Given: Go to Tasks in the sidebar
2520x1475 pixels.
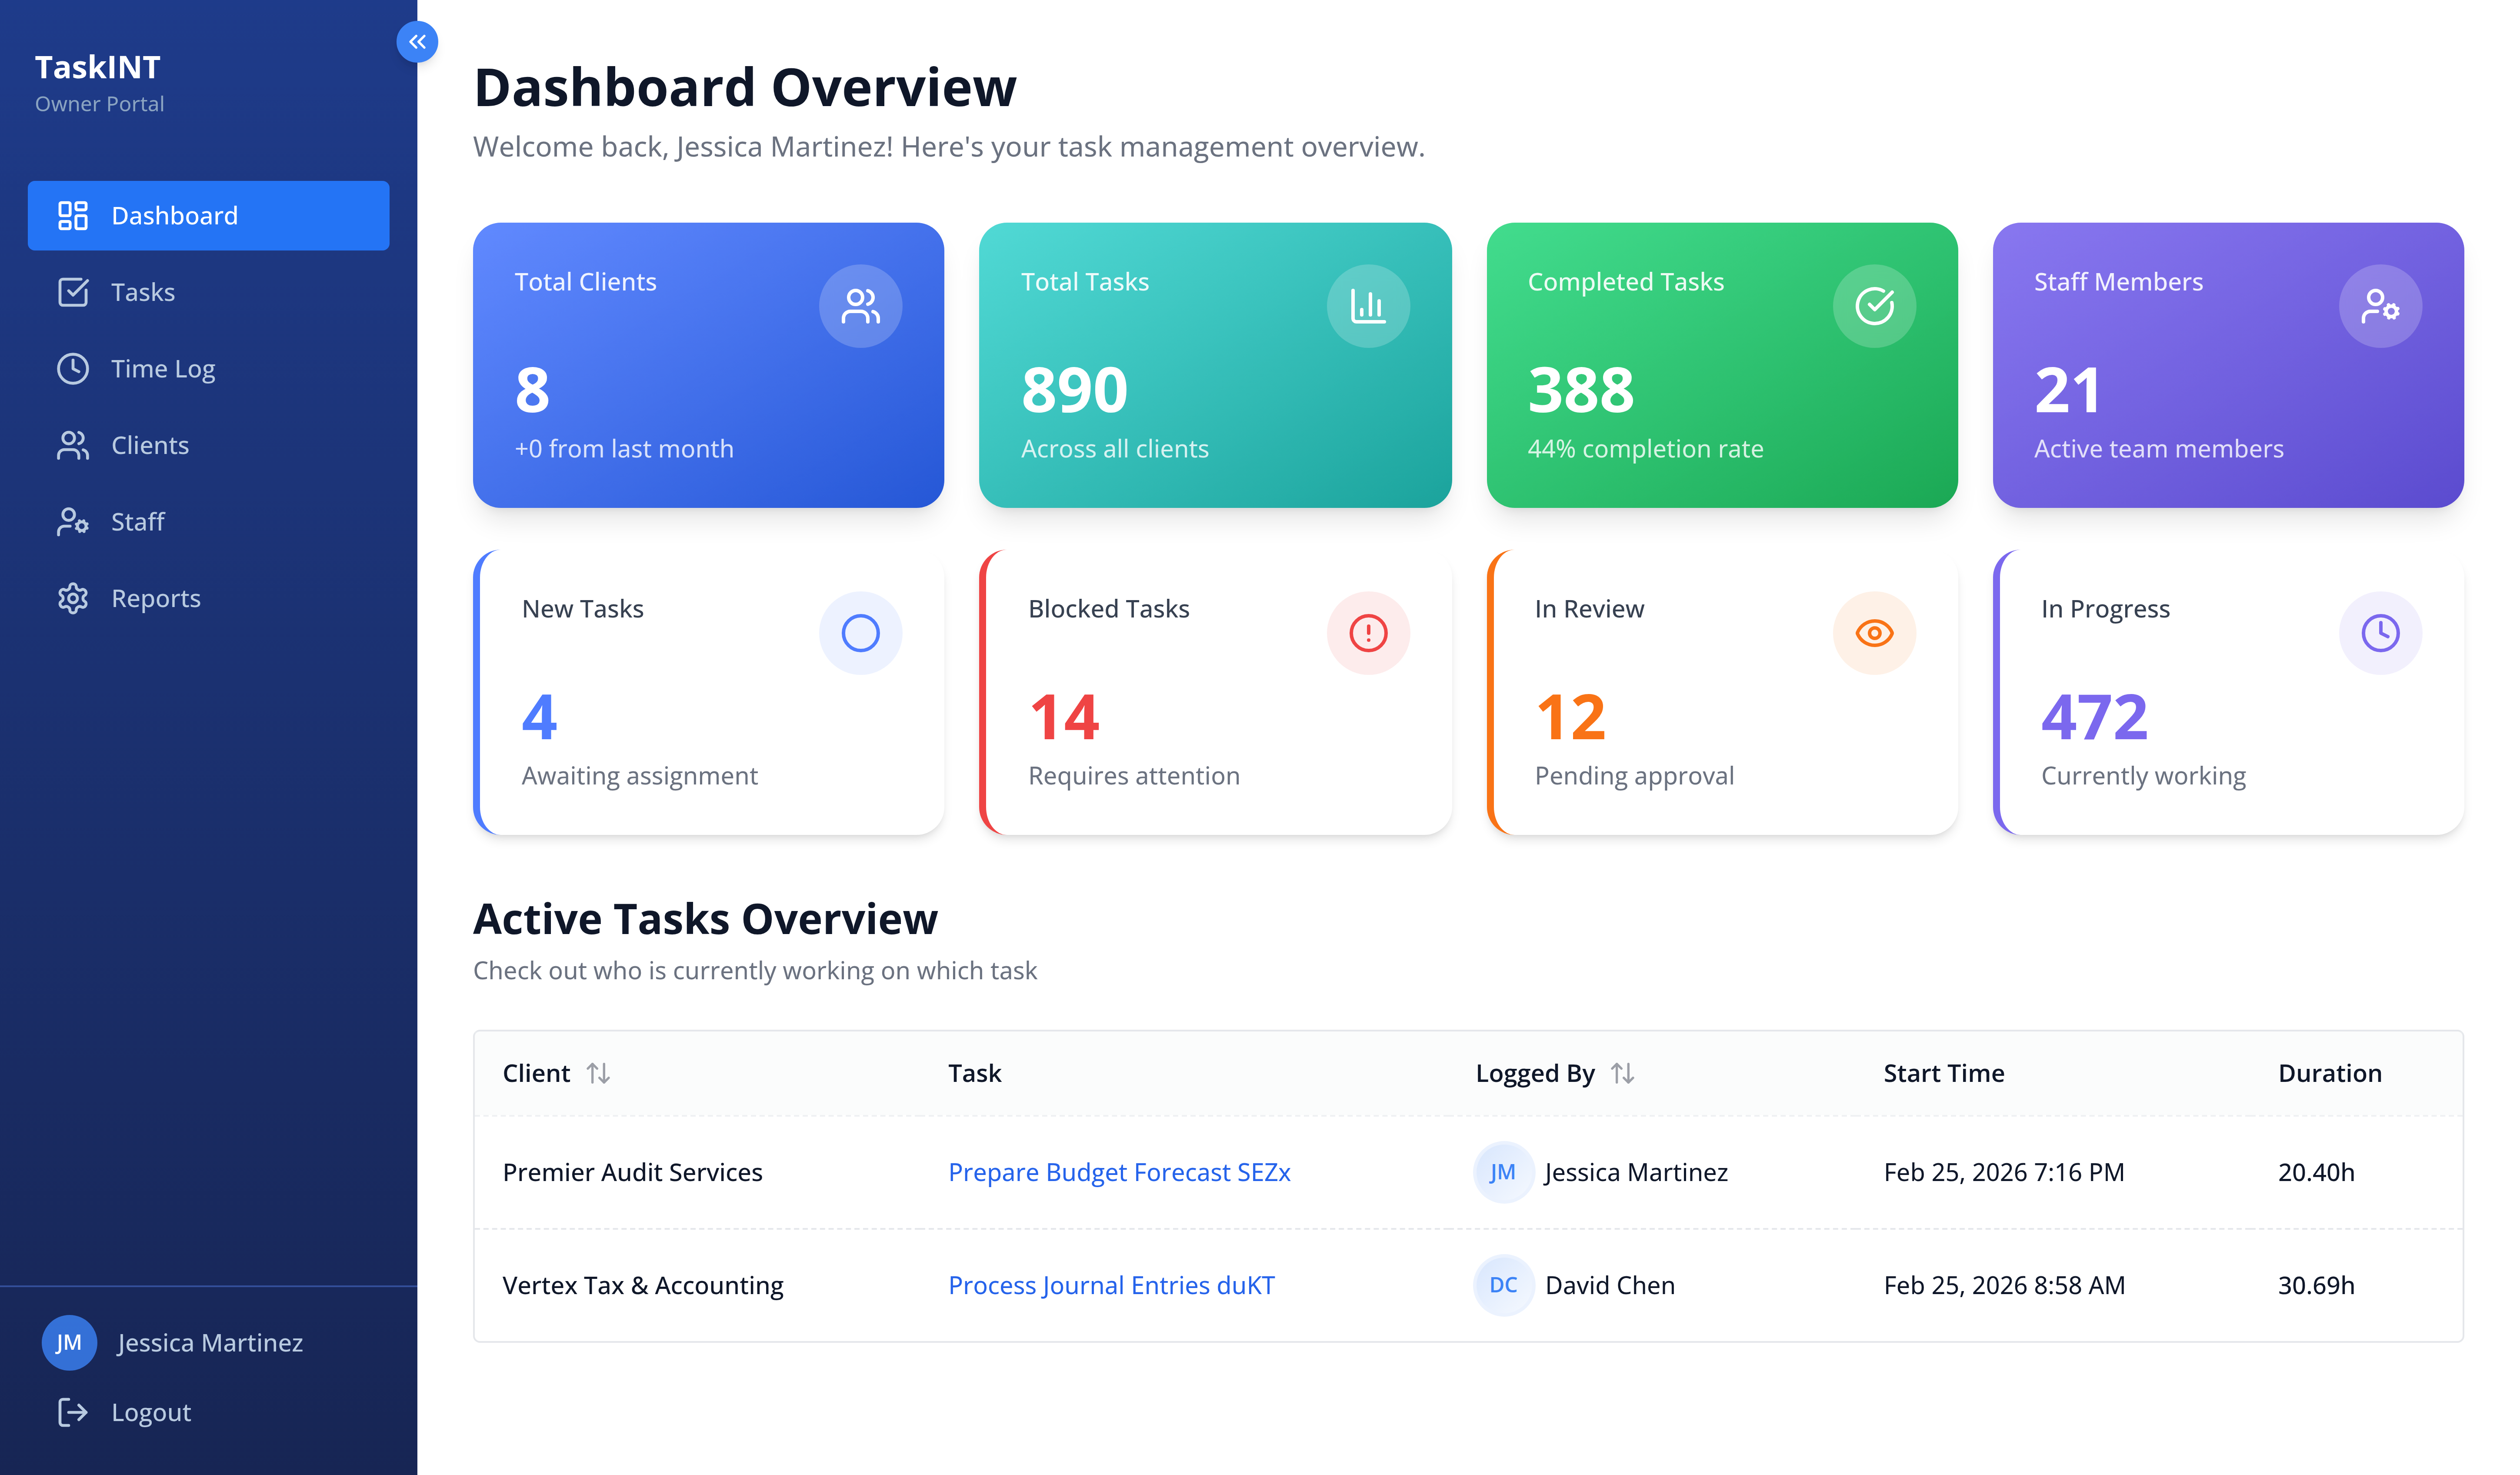Looking at the screenshot, I should 208,292.
